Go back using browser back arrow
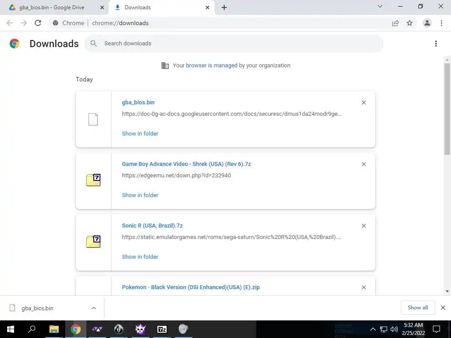 click(x=10, y=23)
